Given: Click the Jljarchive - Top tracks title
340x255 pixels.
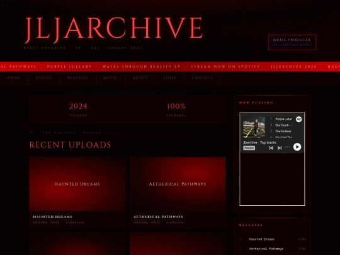Looking at the screenshot, I should coord(259,142).
